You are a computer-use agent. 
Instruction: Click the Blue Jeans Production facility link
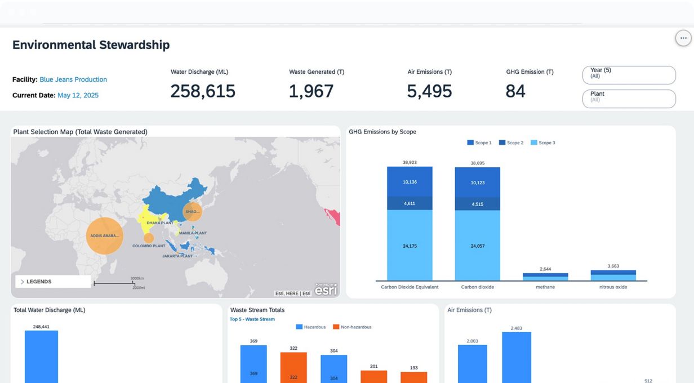[73, 79]
